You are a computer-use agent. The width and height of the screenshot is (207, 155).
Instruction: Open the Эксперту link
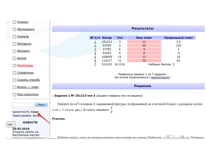(x=23, y=51)
